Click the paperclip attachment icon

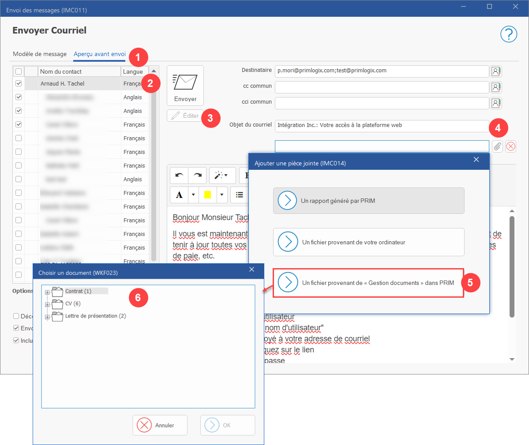tap(497, 146)
